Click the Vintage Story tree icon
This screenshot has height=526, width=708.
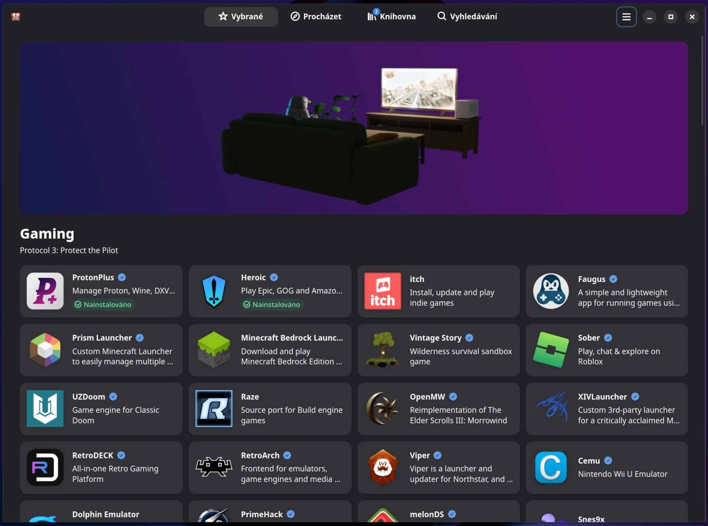383,350
